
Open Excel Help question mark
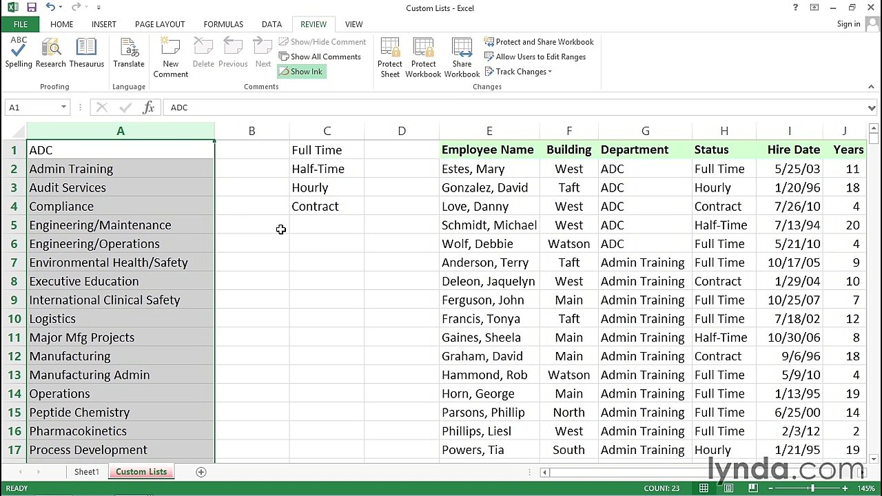coord(796,8)
